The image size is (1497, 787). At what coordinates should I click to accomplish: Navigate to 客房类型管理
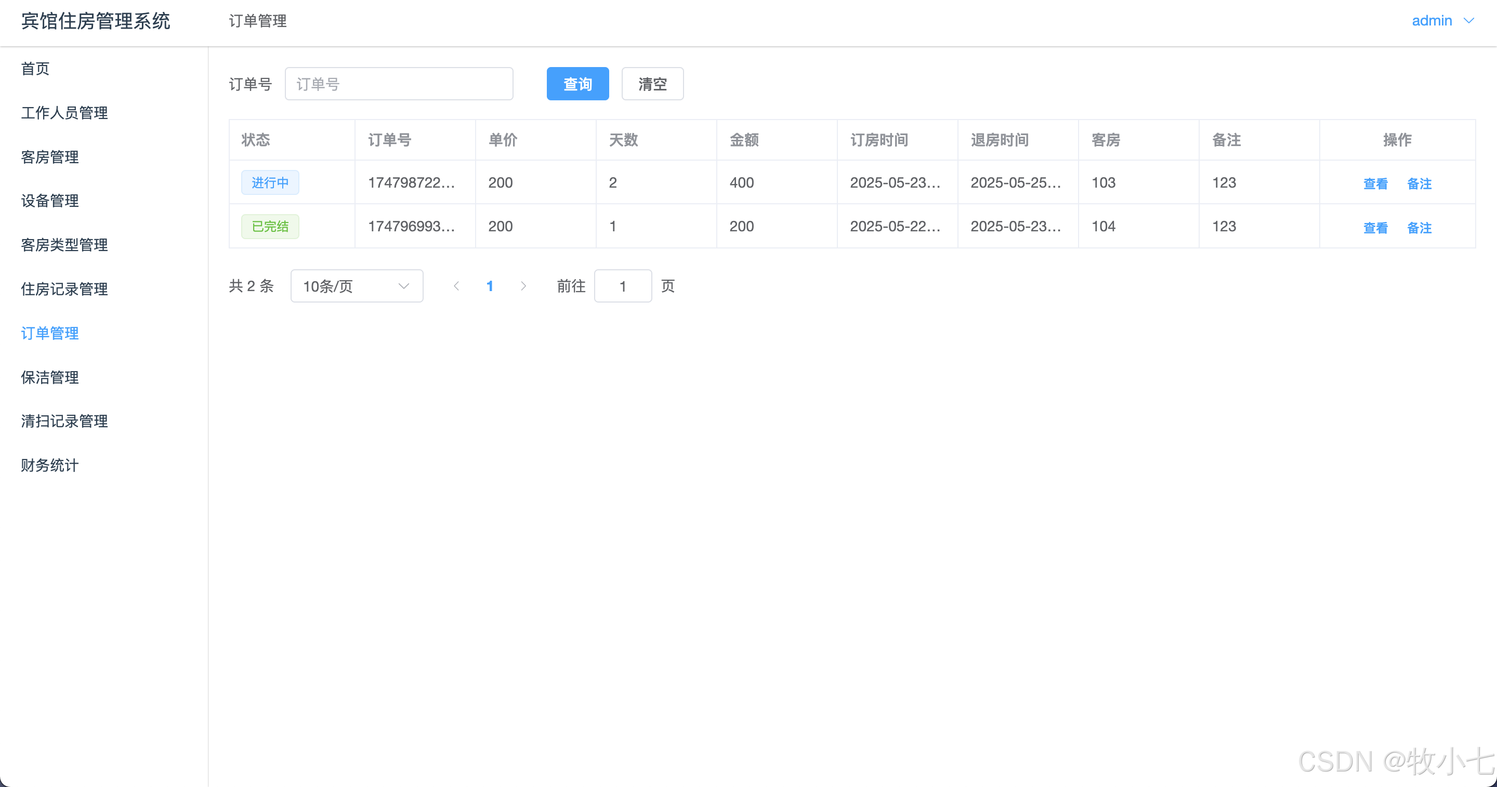[64, 245]
